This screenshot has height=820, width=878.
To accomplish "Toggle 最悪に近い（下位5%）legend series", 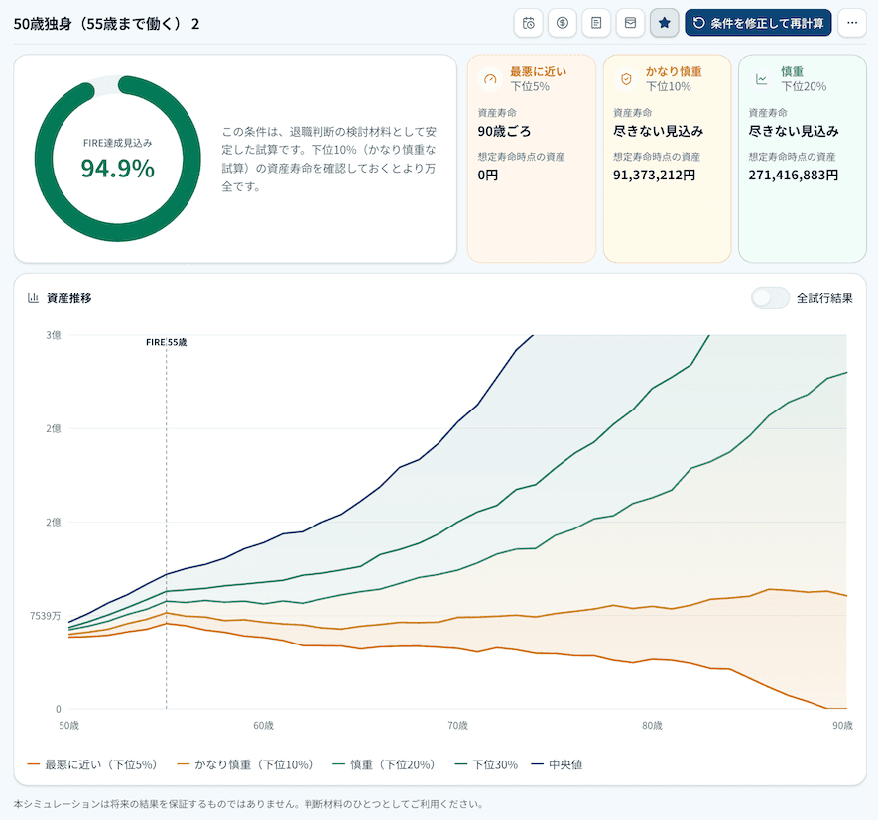I will [x=92, y=764].
